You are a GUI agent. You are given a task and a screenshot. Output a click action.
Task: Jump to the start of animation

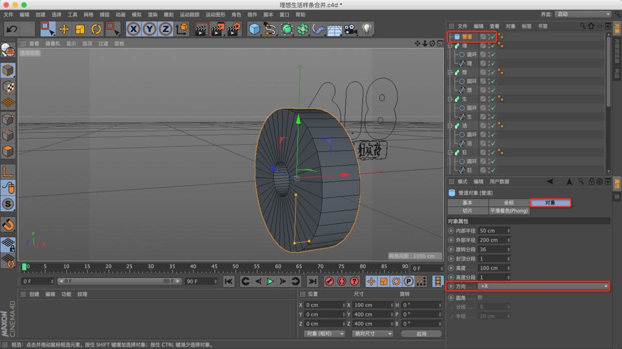(229, 282)
